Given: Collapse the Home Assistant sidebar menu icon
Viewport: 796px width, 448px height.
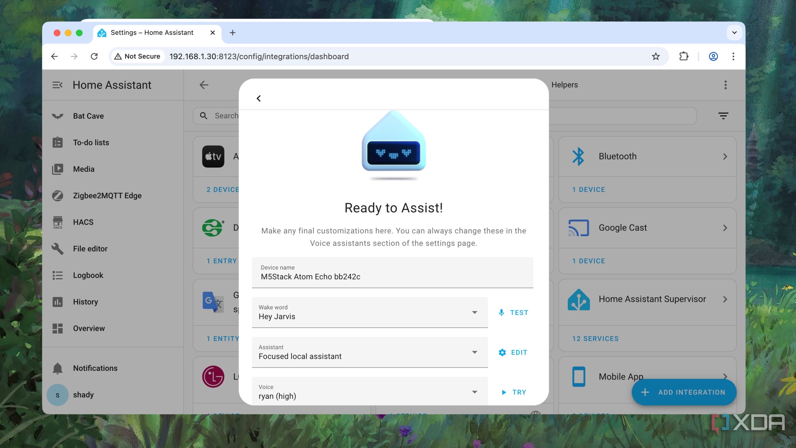Looking at the screenshot, I should (57, 85).
